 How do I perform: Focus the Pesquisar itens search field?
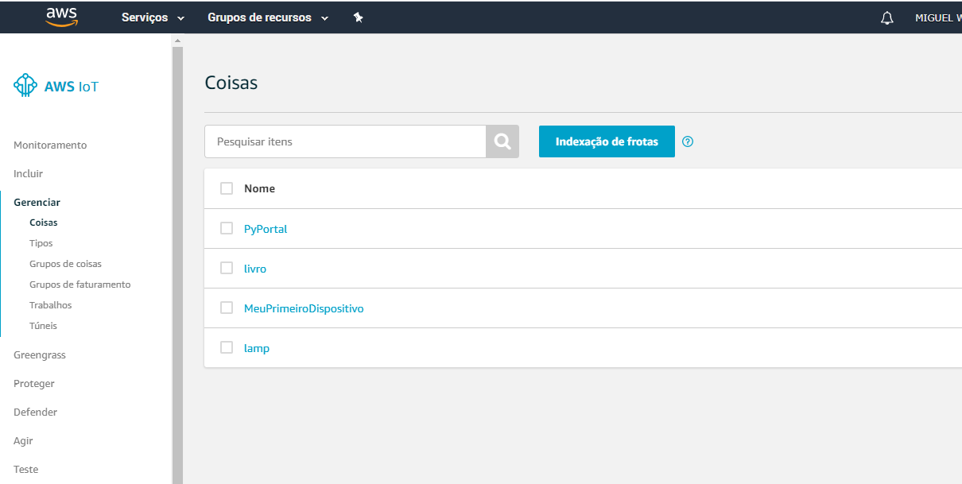(x=345, y=141)
